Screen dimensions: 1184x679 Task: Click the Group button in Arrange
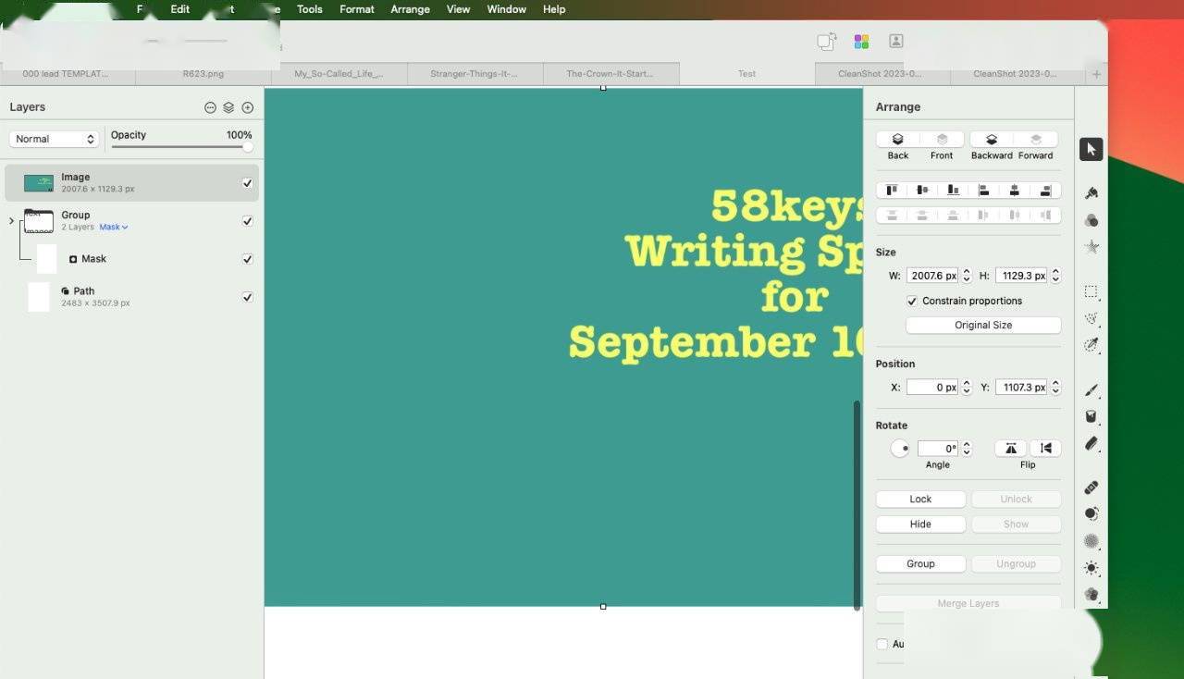[920, 563]
